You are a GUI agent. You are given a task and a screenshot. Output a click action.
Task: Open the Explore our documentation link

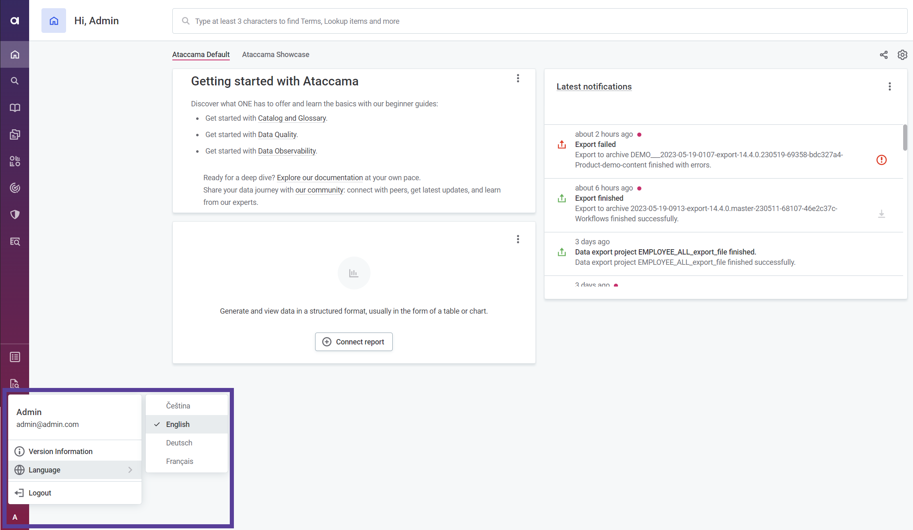pos(320,177)
